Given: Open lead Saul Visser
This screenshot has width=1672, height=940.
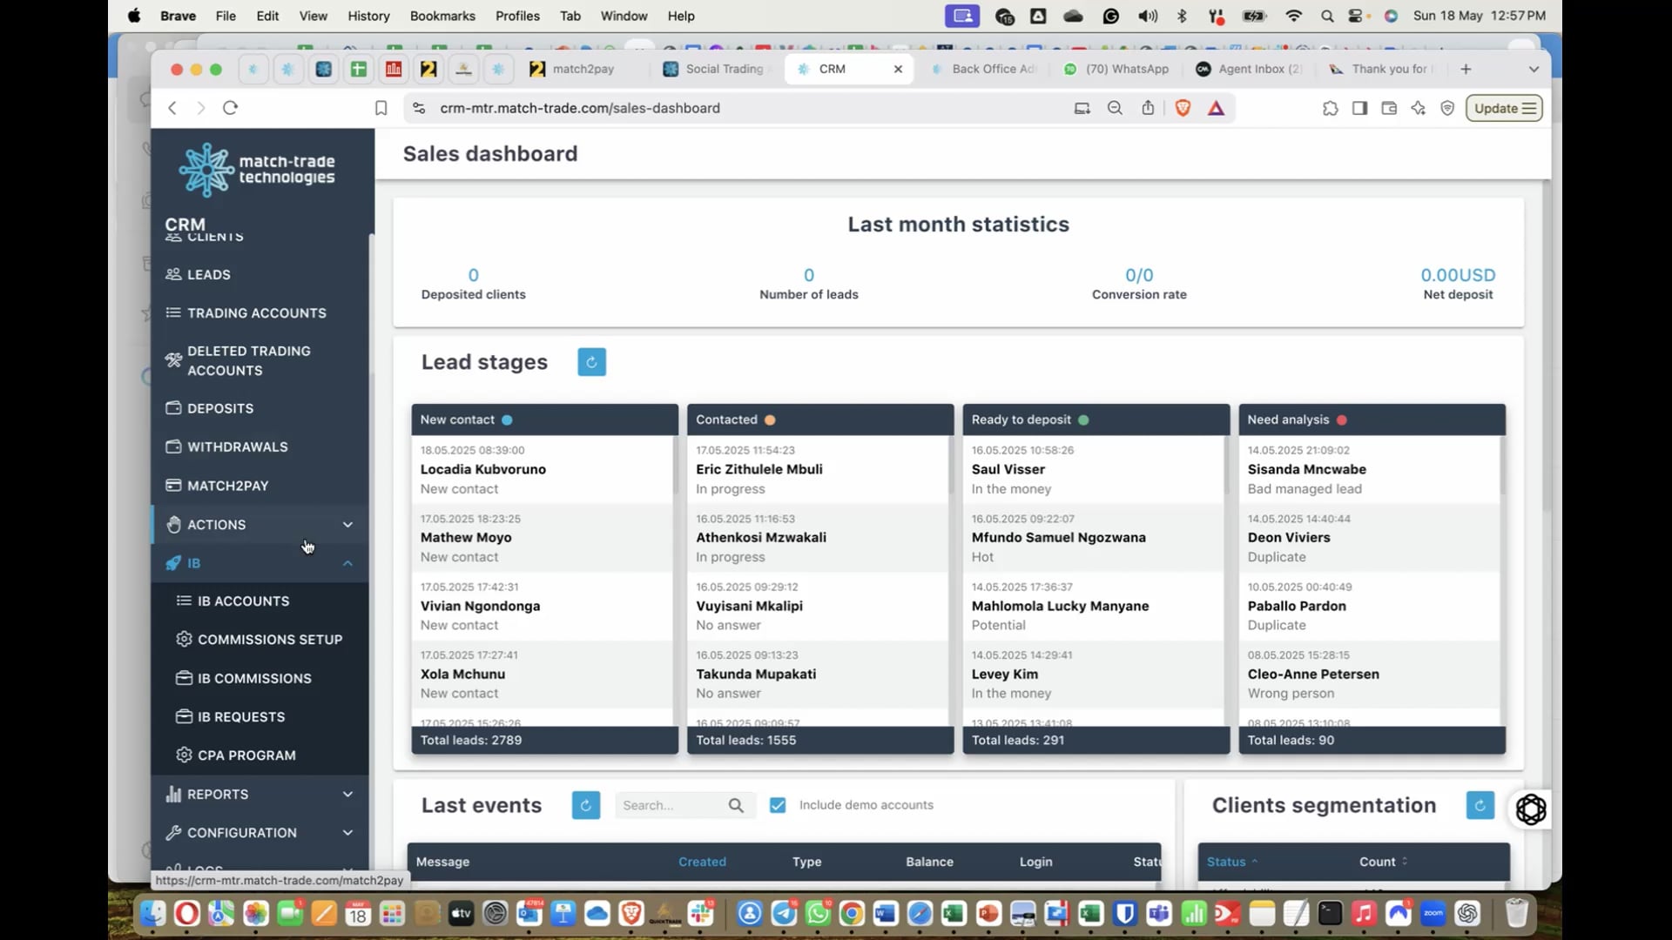Looking at the screenshot, I should [x=1008, y=469].
